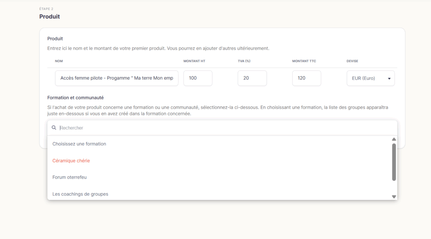Click the Montant TTC field showing 120

click(306, 78)
